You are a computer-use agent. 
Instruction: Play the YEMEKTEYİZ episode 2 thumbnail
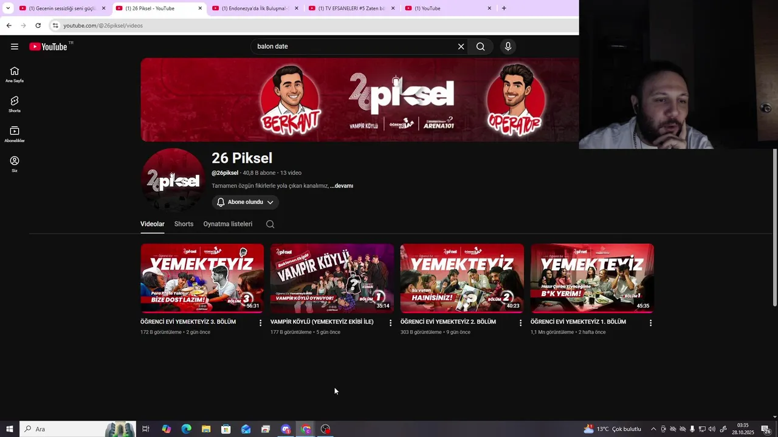point(462,279)
